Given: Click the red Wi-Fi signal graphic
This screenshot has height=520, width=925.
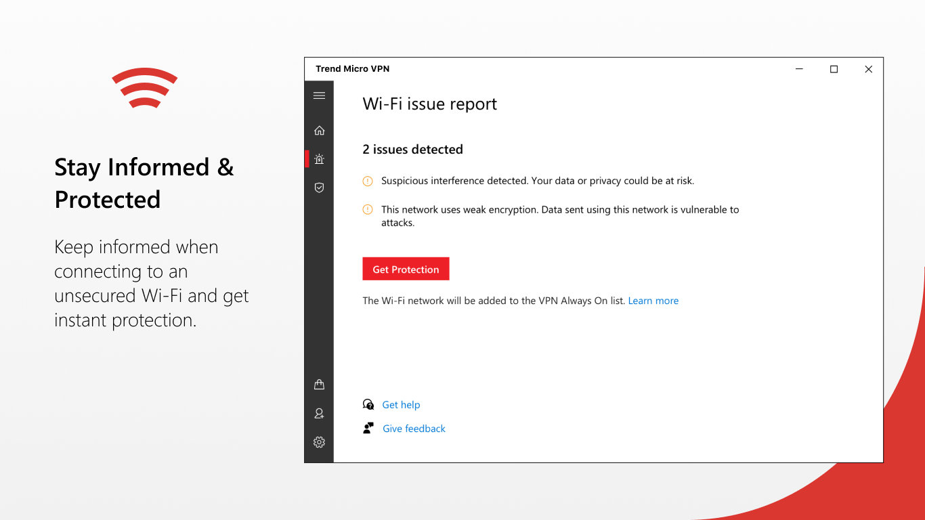Looking at the screenshot, I should 144,87.
